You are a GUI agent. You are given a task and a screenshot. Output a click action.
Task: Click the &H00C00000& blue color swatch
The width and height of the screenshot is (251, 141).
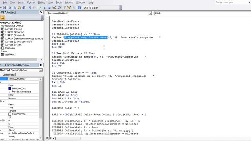tap(9, 89)
